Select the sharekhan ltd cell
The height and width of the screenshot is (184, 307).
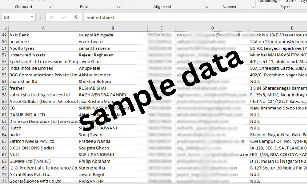click(x=43, y=82)
